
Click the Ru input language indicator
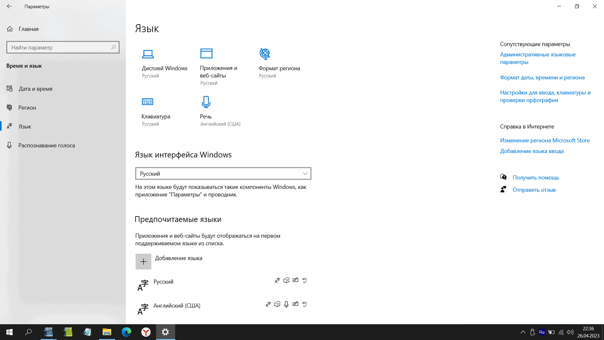[542, 332]
